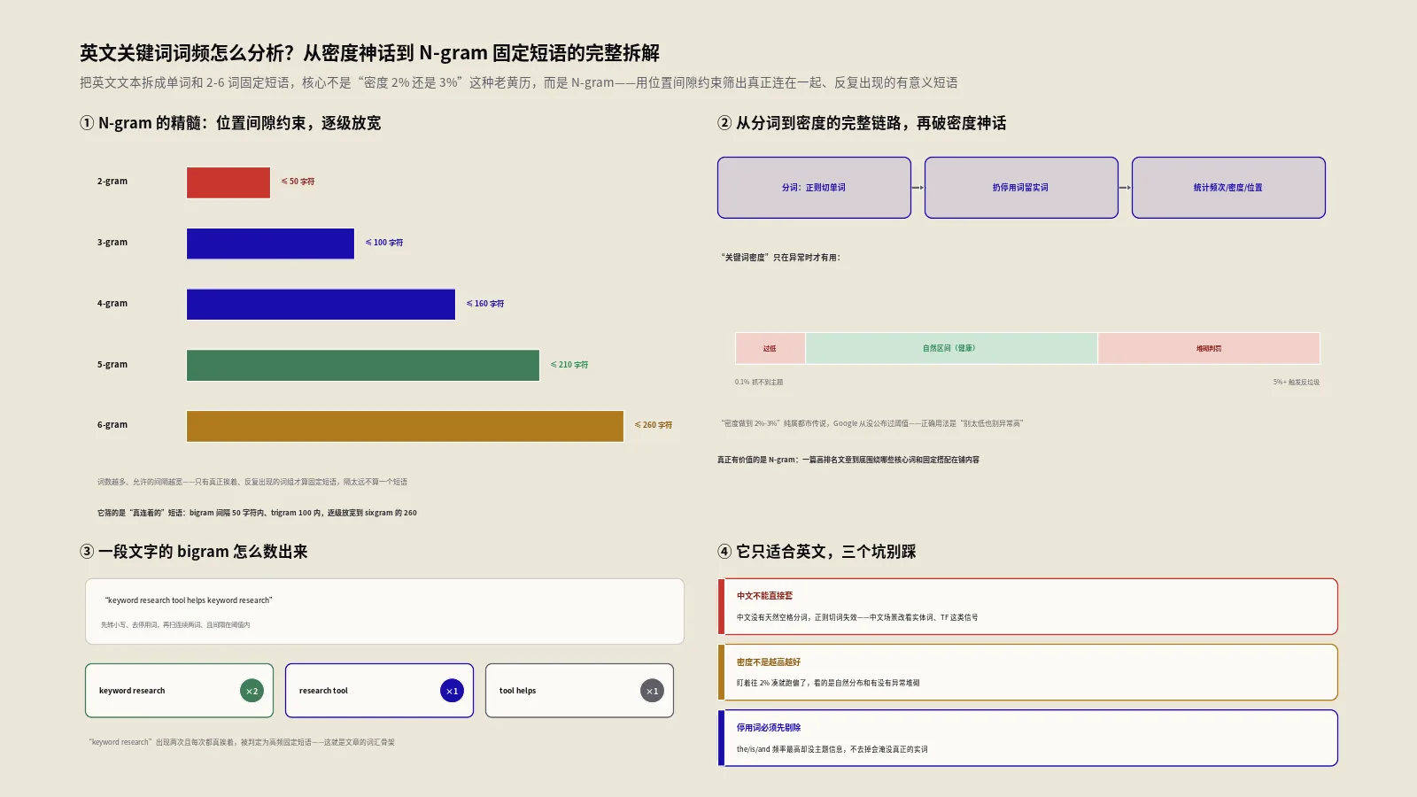Click the '过低' density segment
Image resolution: width=1417 pixels, height=797 pixels.
770,348
